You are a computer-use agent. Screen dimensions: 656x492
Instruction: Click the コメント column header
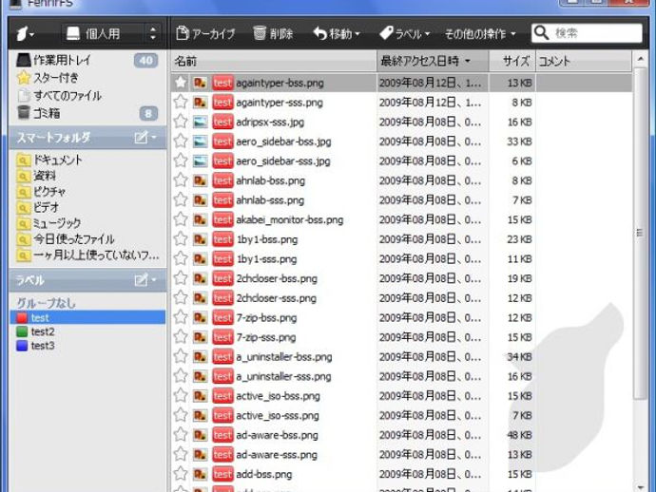[584, 62]
